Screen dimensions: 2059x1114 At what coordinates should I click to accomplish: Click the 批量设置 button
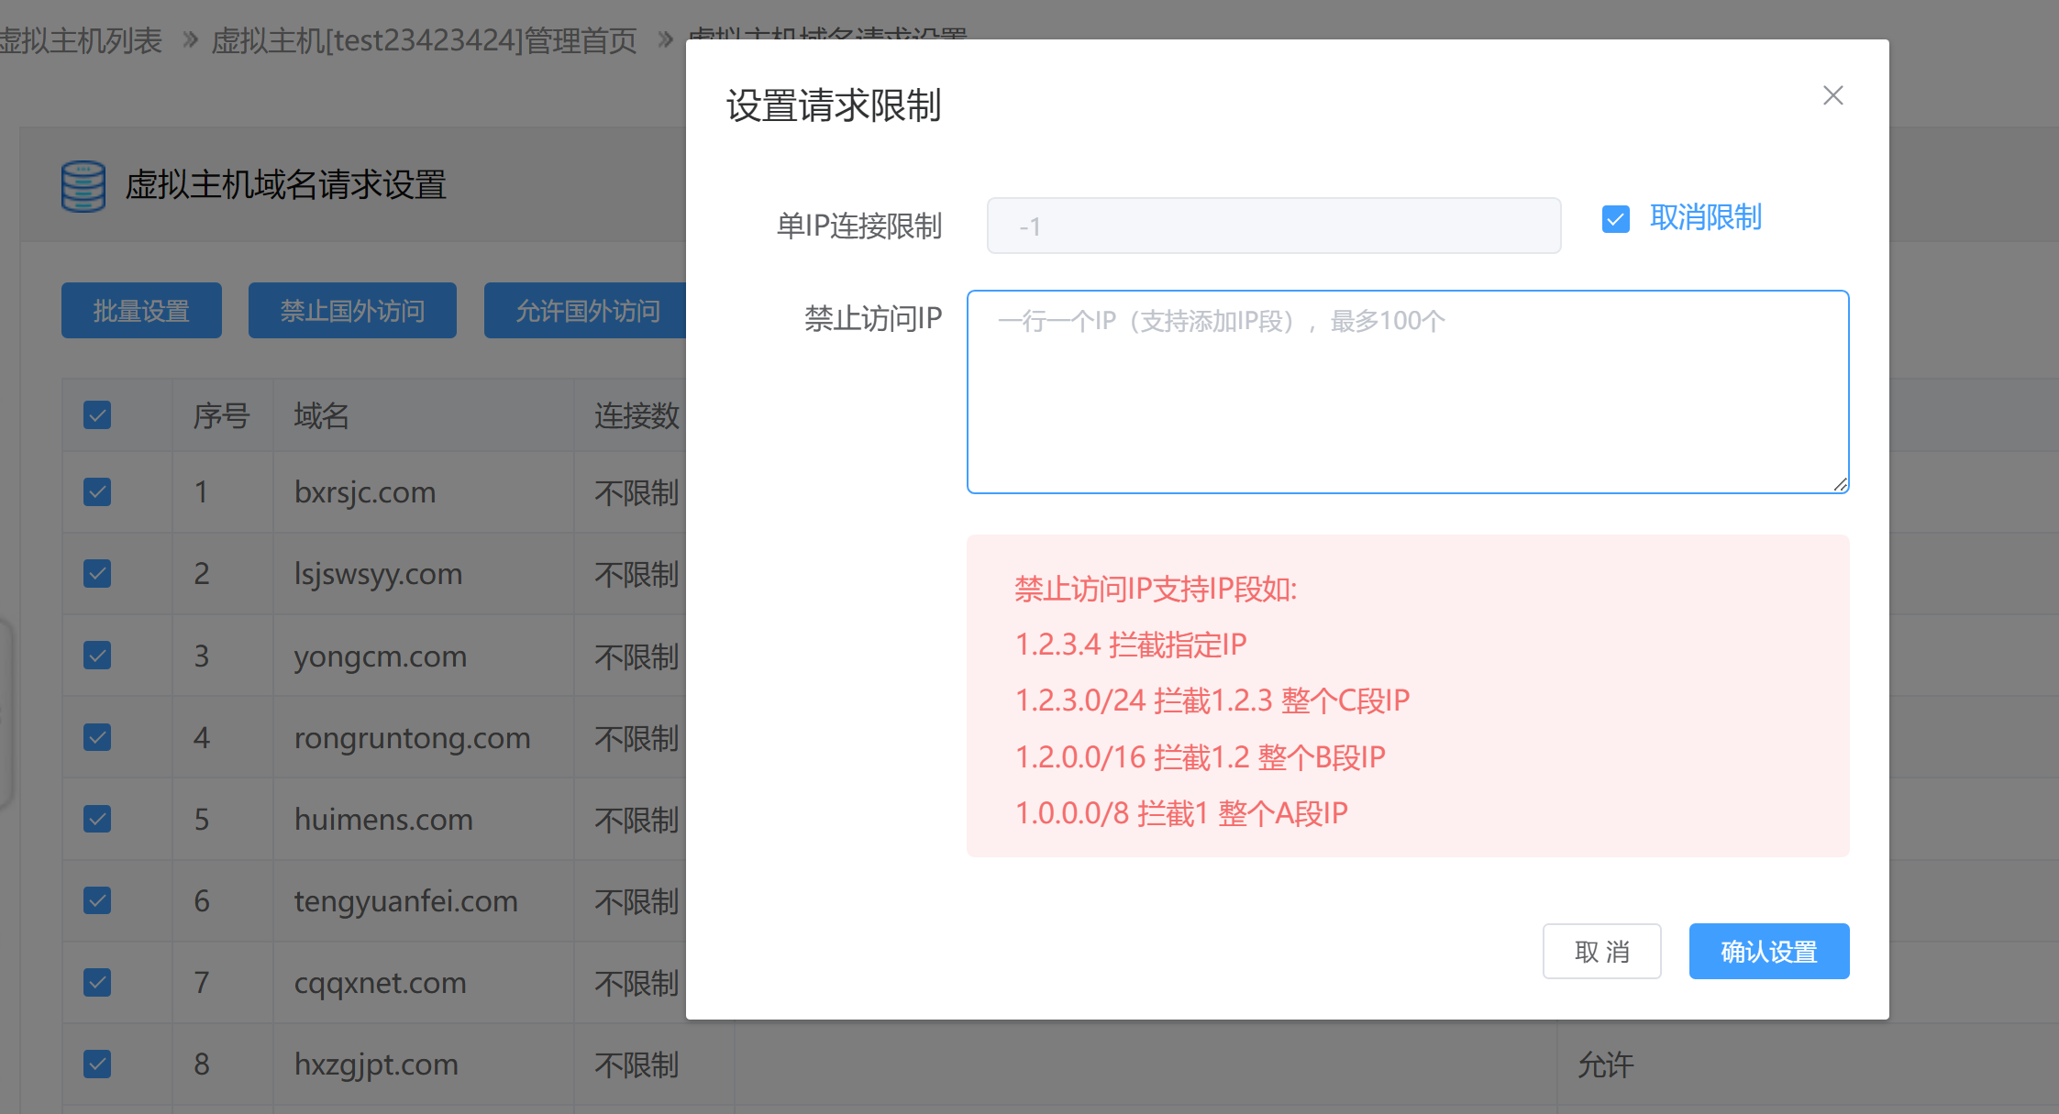click(x=141, y=311)
